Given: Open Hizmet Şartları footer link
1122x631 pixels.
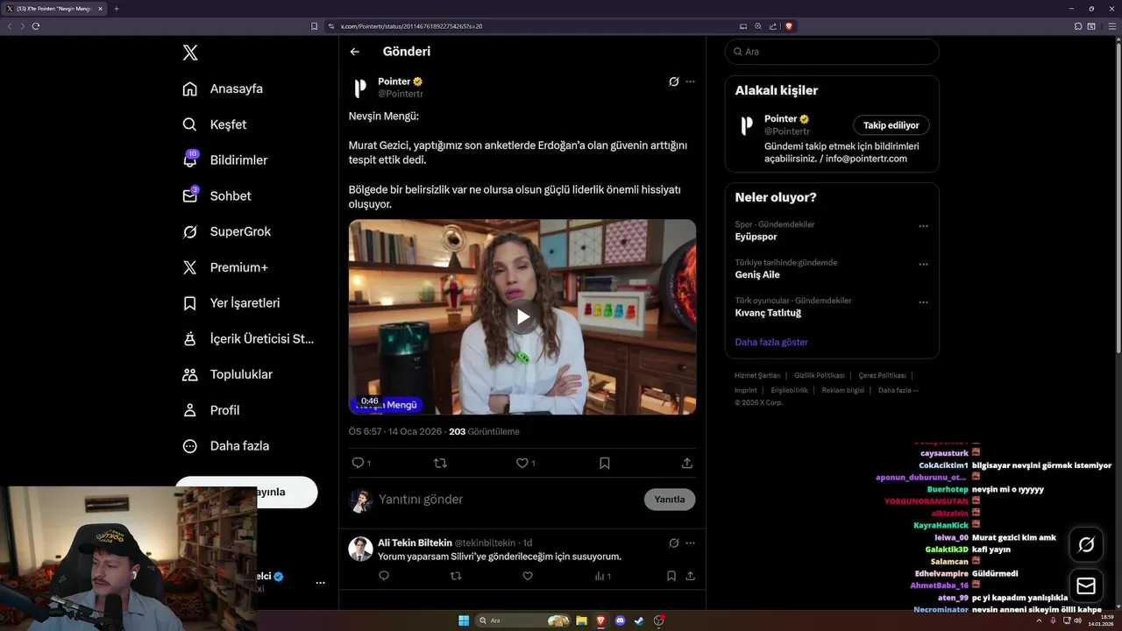Looking at the screenshot, I should tap(757, 375).
